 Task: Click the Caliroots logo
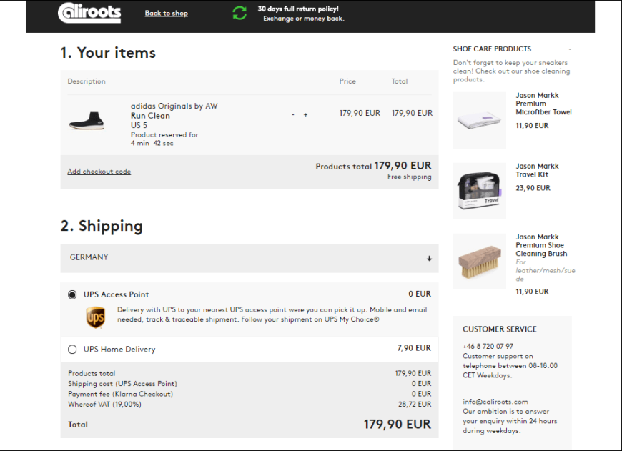pos(89,13)
